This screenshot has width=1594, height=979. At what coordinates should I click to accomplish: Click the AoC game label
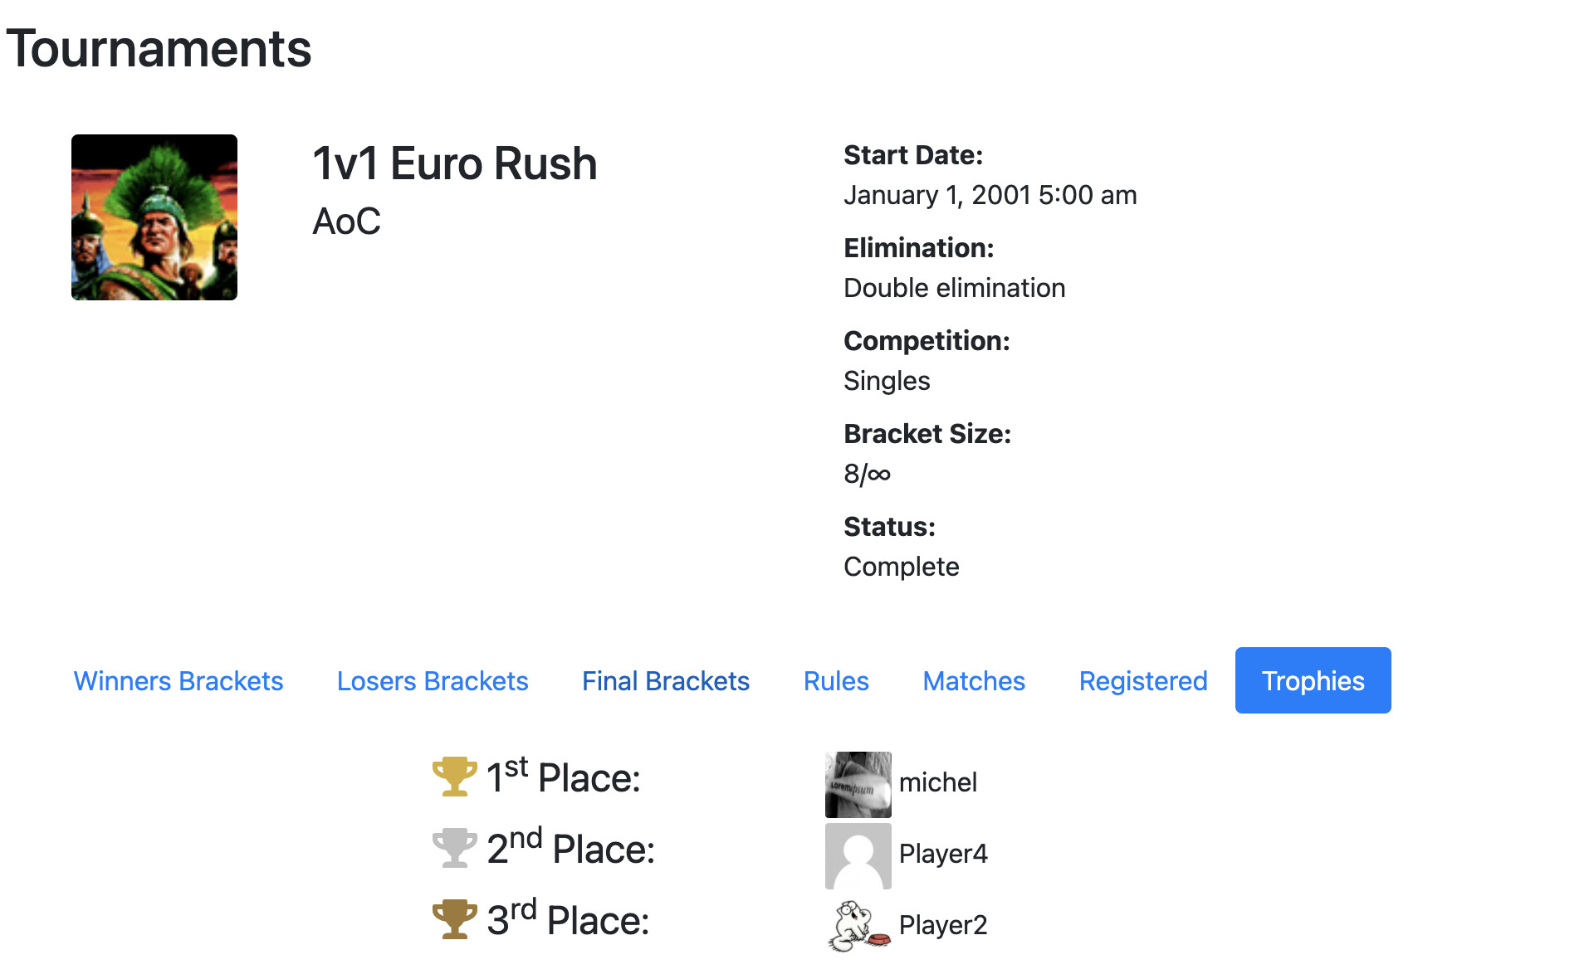coord(346,222)
